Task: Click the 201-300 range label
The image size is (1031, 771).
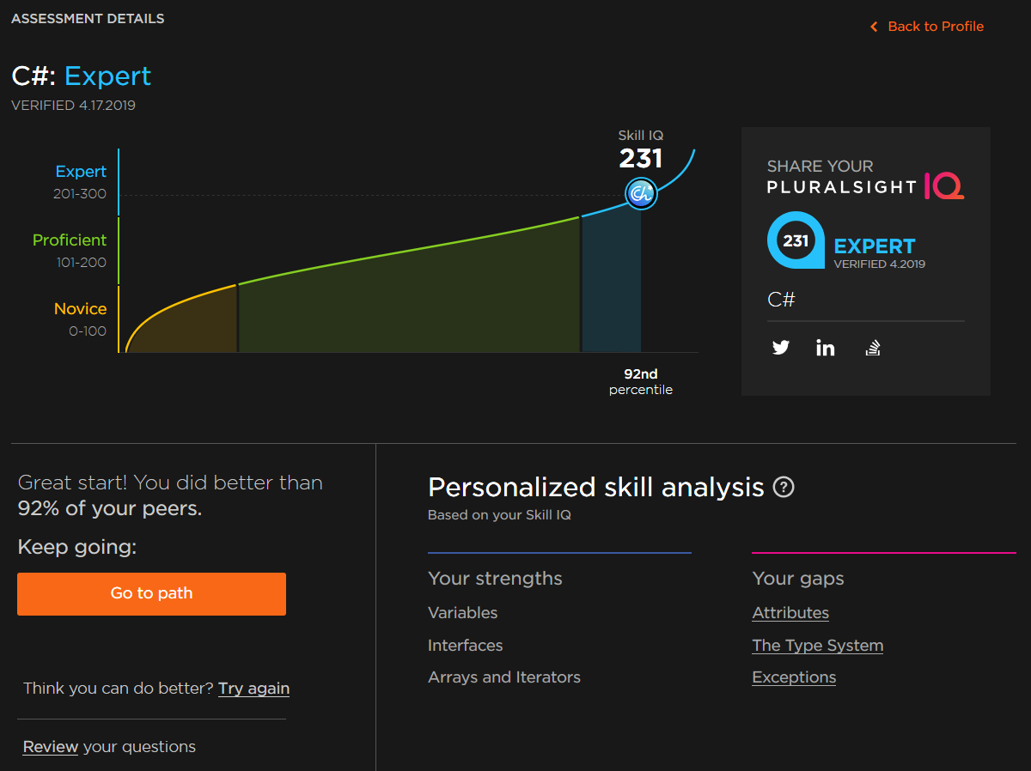Action: click(80, 194)
